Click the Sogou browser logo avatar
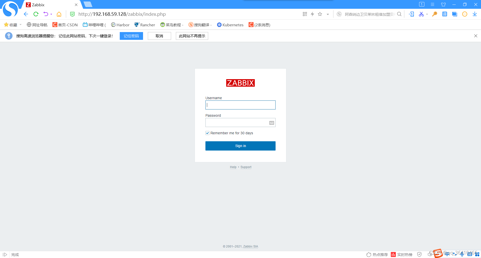481x258 pixels. tap(10, 9)
